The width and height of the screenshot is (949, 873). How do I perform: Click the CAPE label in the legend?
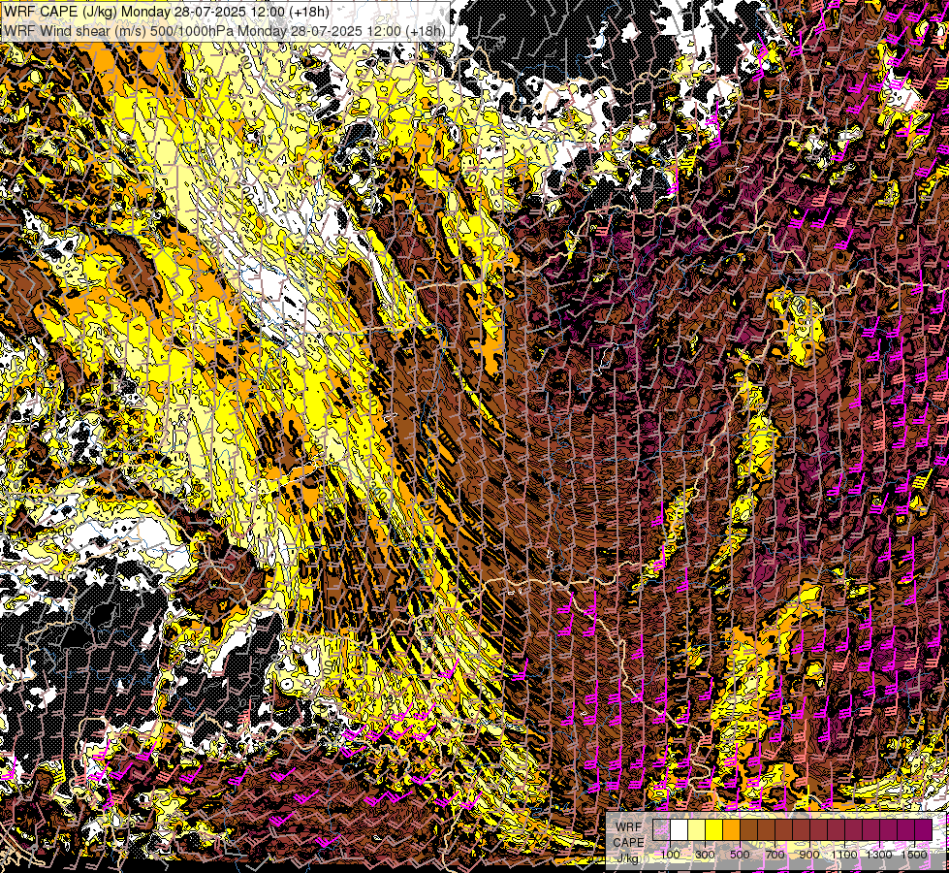[628, 843]
